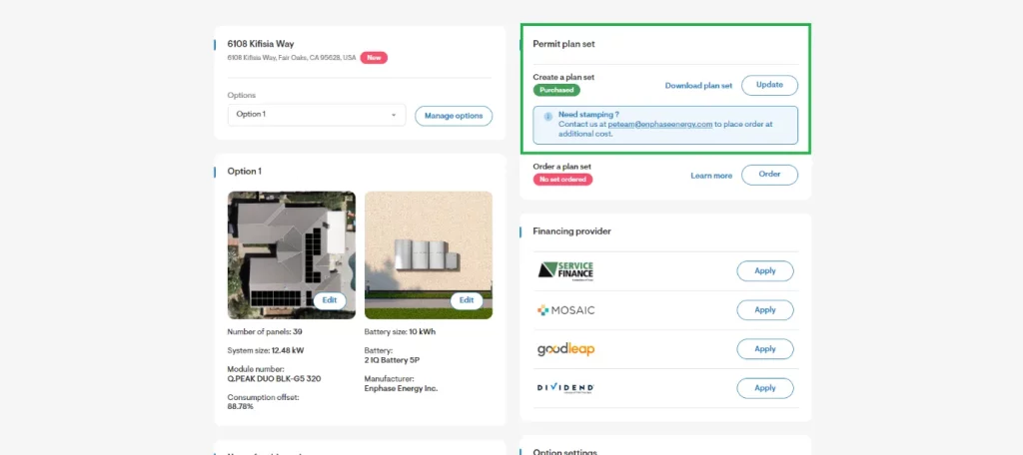The width and height of the screenshot is (1023, 455).
Task: Click the GoodLeap logo
Action: click(565, 349)
